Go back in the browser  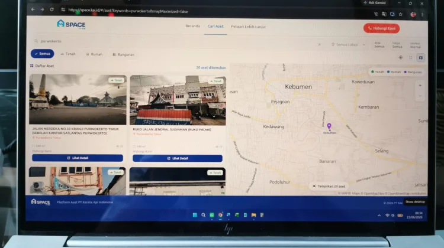click(33, 9)
